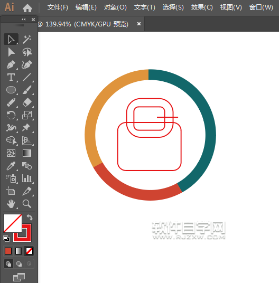Select the Zoom magnifier tool
The image size is (279, 283).
[x=27, y=204]
